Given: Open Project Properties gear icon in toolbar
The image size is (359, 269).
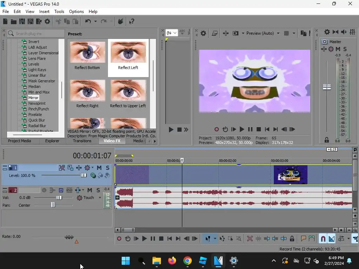Looking at the screenshot, I should coord(47,21).
